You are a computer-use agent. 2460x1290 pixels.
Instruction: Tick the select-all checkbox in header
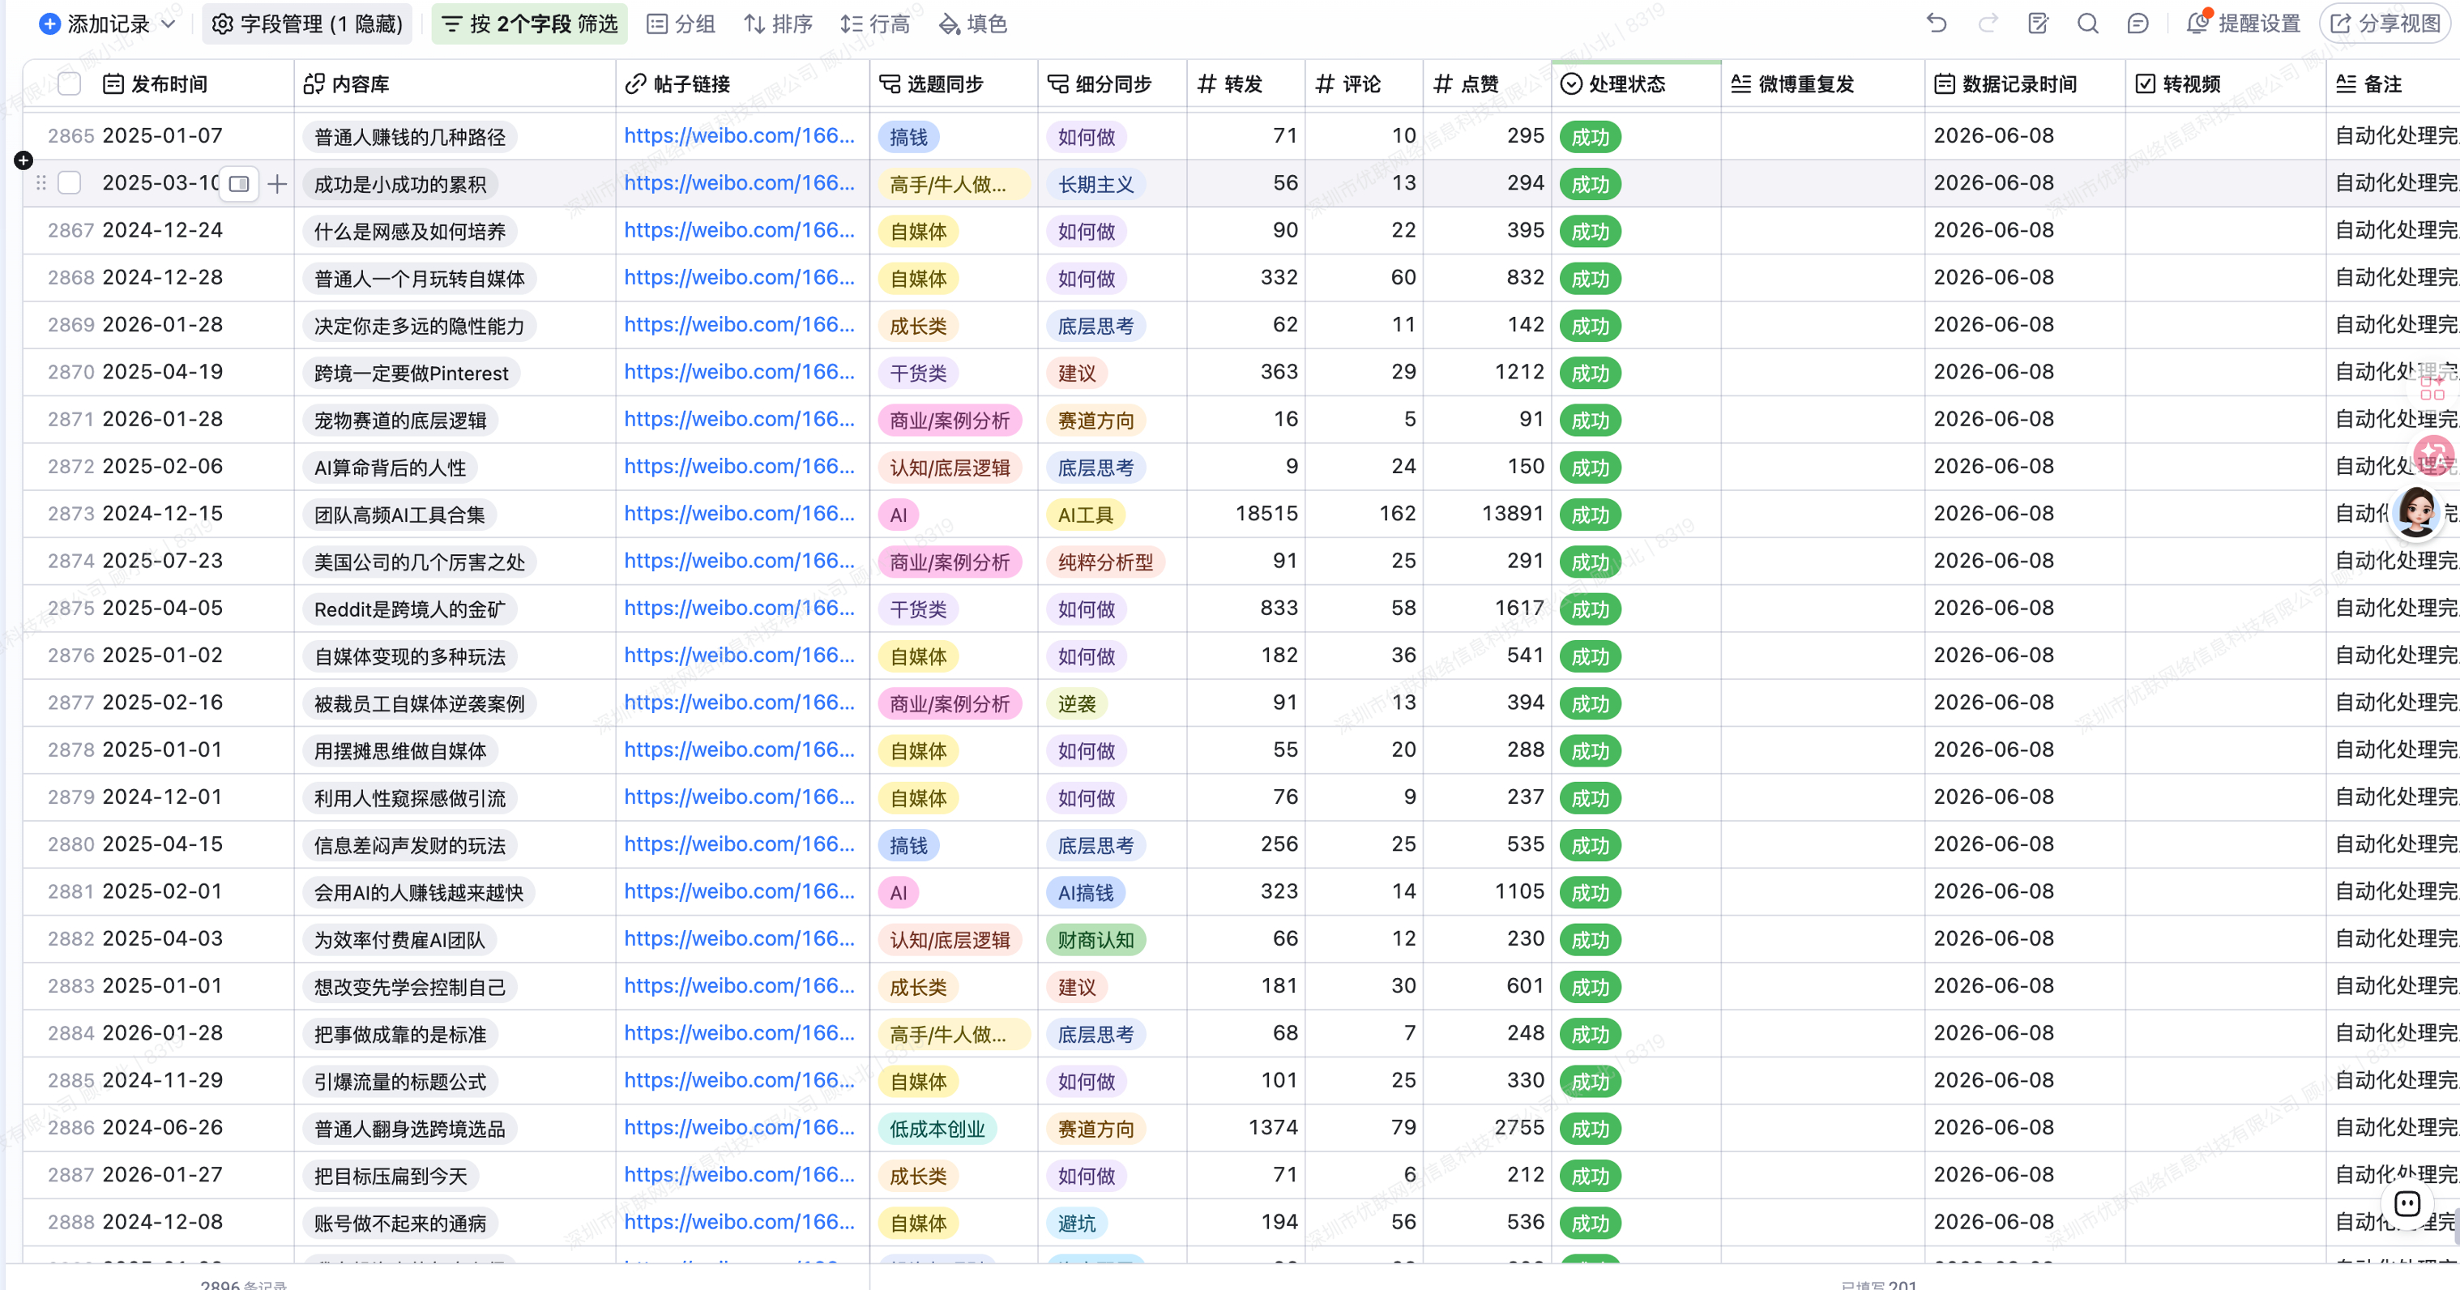[70, 84]
